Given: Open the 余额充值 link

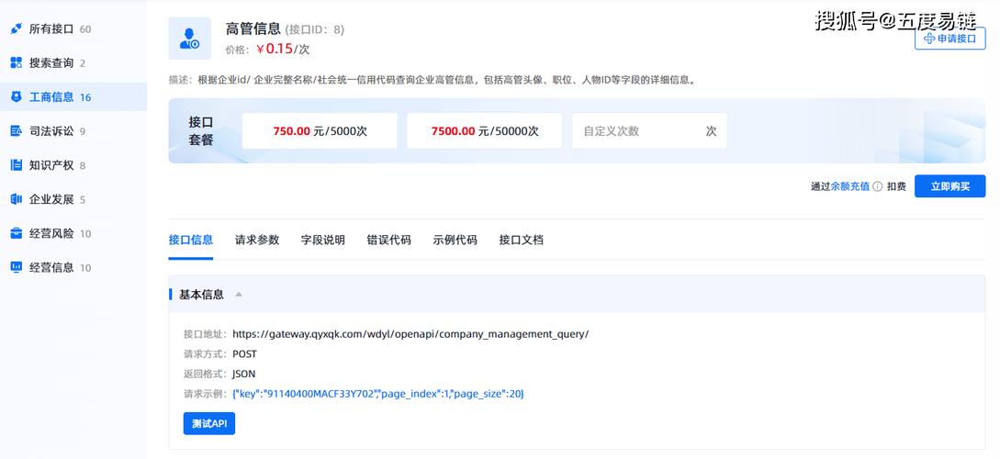Looking at the screenshot, I should coord(849,186).
